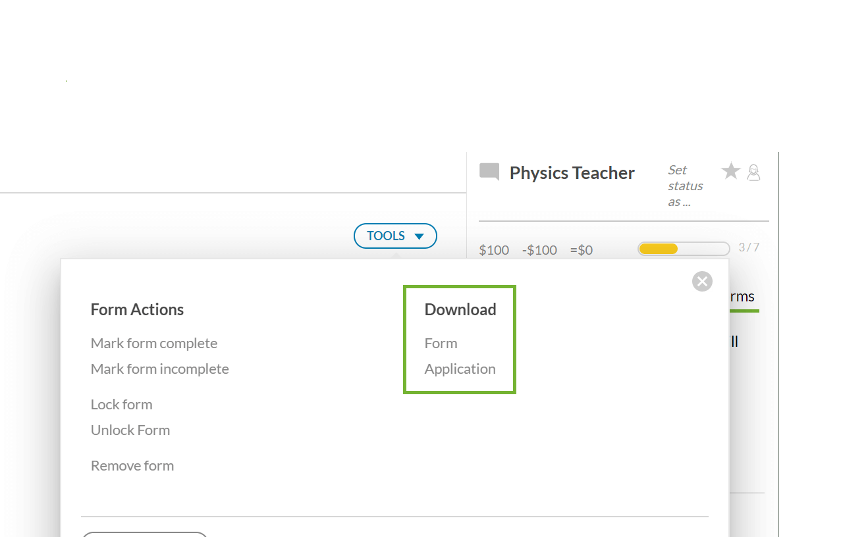This screenshot has height=537, width=868.
Task: Close the tools popup with the X icon
Action: point(702,282)
